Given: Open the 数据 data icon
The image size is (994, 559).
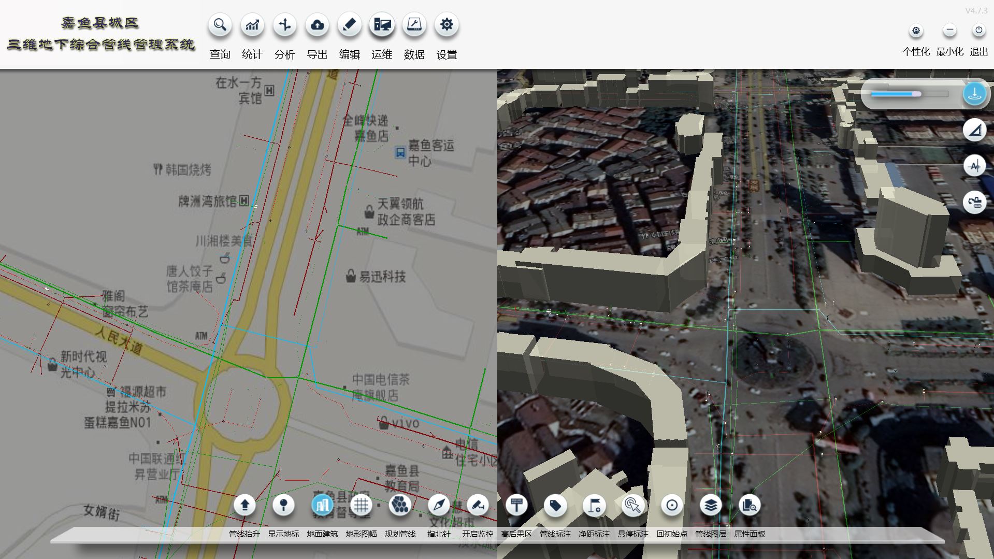Looking at the screenshot, I should [414, 25].
